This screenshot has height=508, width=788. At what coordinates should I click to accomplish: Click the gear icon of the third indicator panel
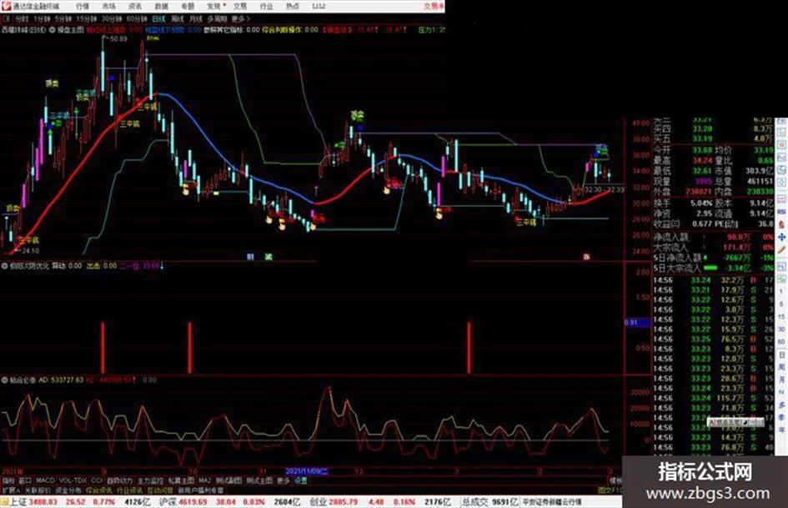[4, 380]
